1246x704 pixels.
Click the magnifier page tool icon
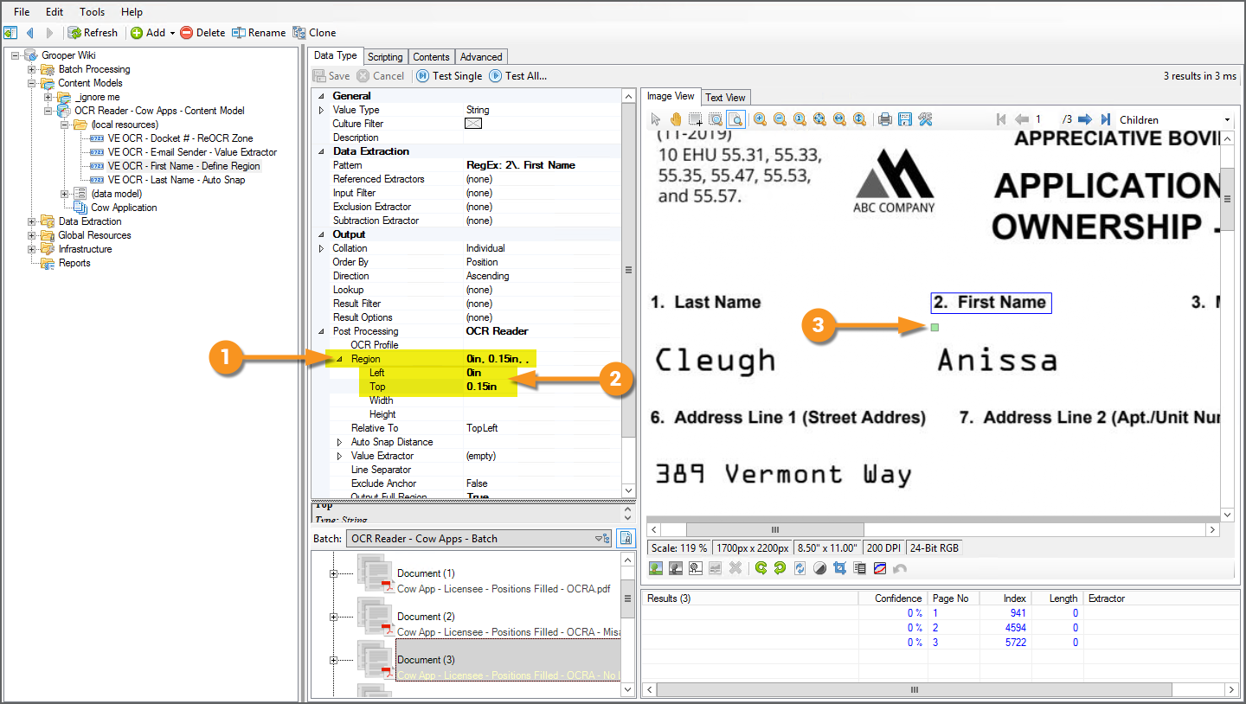pos(735,119)
